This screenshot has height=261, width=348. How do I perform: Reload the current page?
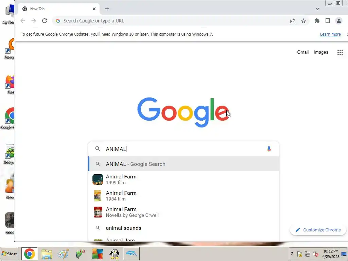coord(45,21)
